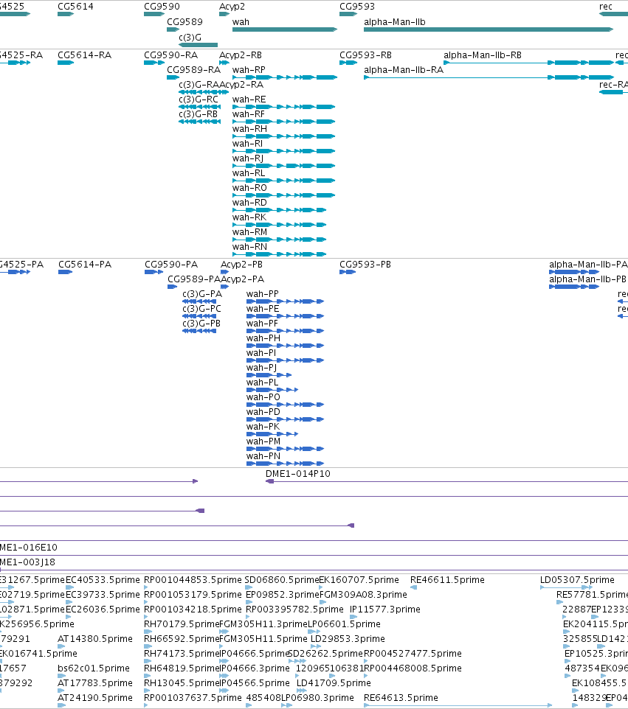Viewport: 628px width, 709px height.
Task: Click protein label alpha-Man-IIb-PB
Action: (587, 279)
